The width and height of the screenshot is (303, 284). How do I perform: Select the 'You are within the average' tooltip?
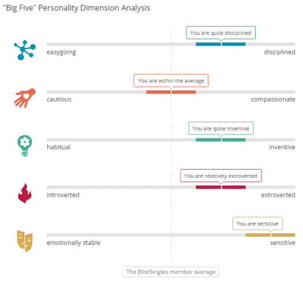coord(171,80)
